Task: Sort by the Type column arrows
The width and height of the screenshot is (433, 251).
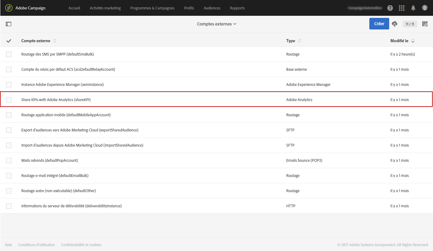Action: [300, 41]
